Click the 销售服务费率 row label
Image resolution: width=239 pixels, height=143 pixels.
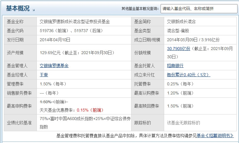19,93
